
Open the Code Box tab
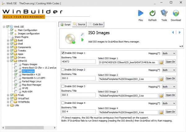(x=96, y=24)
